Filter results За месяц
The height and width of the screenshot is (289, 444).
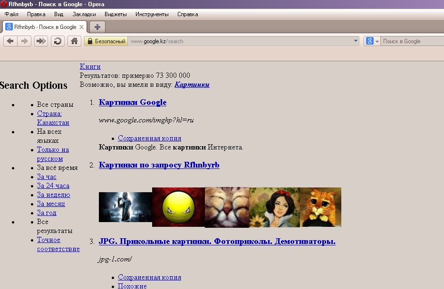(x=51, y=204)
